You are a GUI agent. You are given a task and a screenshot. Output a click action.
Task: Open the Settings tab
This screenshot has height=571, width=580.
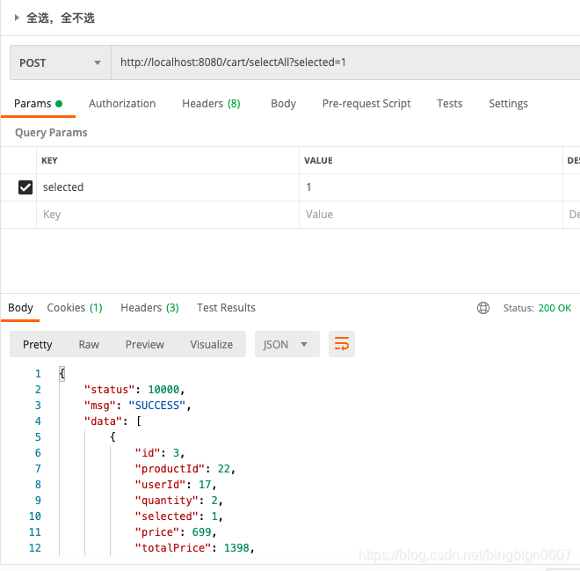tap(508, 104)
